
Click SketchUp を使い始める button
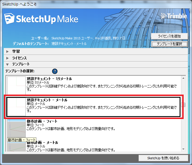pyautogui.click(x=163, y=158)
